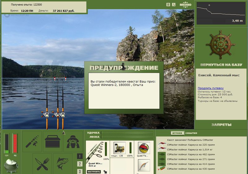Click the ЯД red level bar
248x174 pixels.
[15, 143]
